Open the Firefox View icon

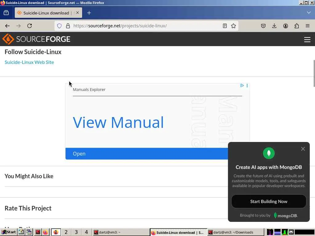(x=6, y=13)
